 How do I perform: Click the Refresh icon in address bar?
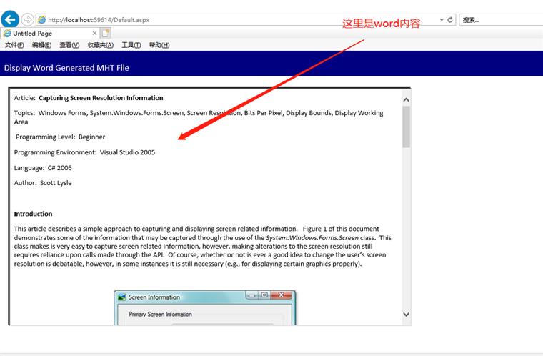point(450,20)
